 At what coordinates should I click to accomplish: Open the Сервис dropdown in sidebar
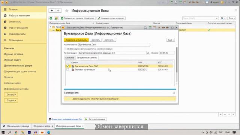pos(11,100)
